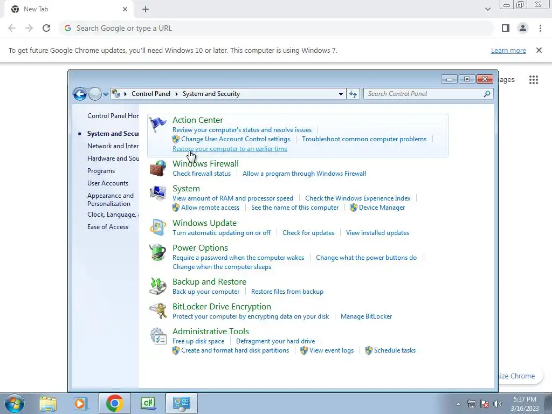552x414 pixels.
Task: Click Check for updates link
Action: [308, 233]
